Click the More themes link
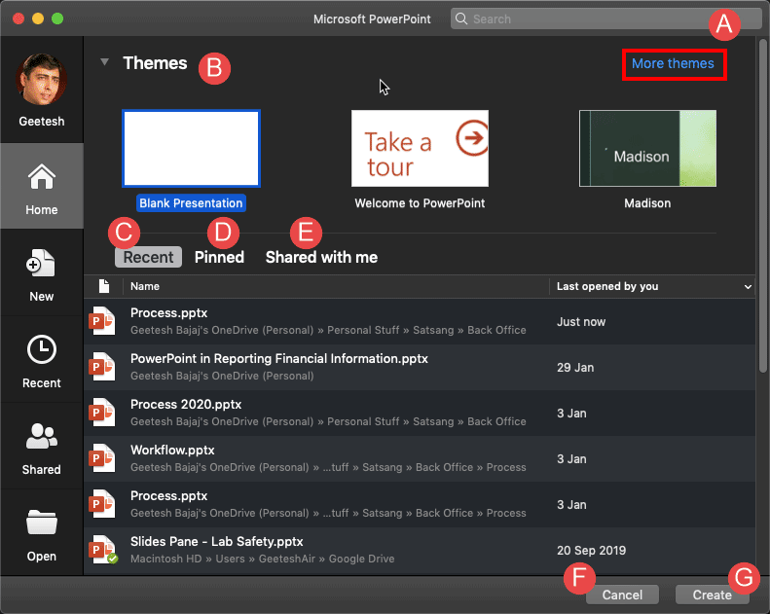Screen dimensions: 770x614 pyautogui.click(x=673, y=63)
